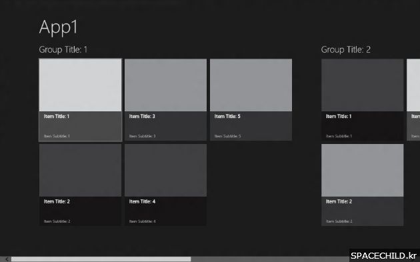
Task: Click Item Subtitle: 4 text in Group 1
Action: point(142,221)
